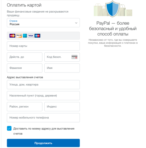This screenshot has height=148, width=146.
Task: Focus the Действ. до expiry field
Action: point(25,57)
